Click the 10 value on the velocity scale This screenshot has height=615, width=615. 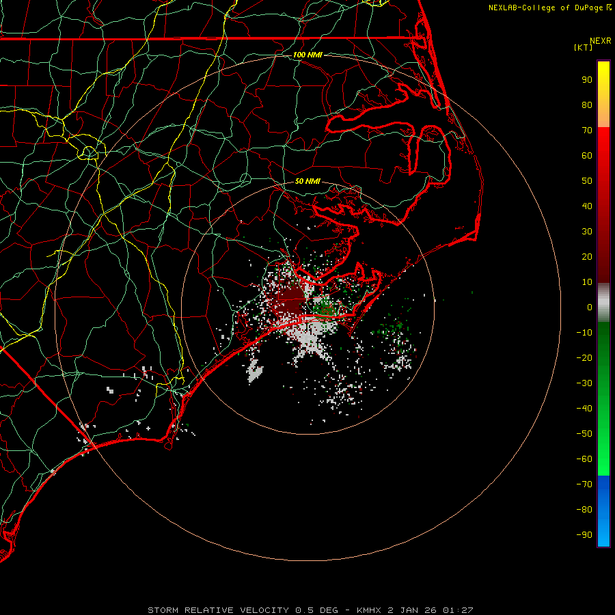coord(587,282)
